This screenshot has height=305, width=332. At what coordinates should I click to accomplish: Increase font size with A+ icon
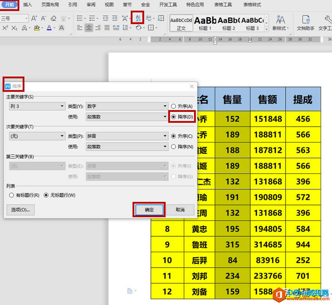(x=34, y=18)
